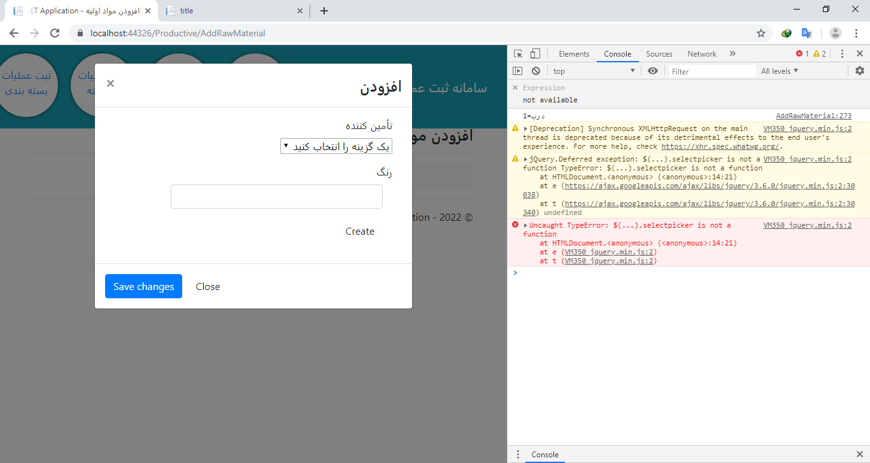Viewport: 870px width, 463px height.
Task: Open the top JavaScript context dropdown
Action: 594,71
